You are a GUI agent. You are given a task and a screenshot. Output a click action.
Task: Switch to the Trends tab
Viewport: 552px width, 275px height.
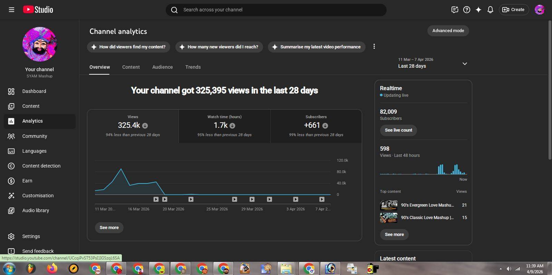(x=193, y=67)
